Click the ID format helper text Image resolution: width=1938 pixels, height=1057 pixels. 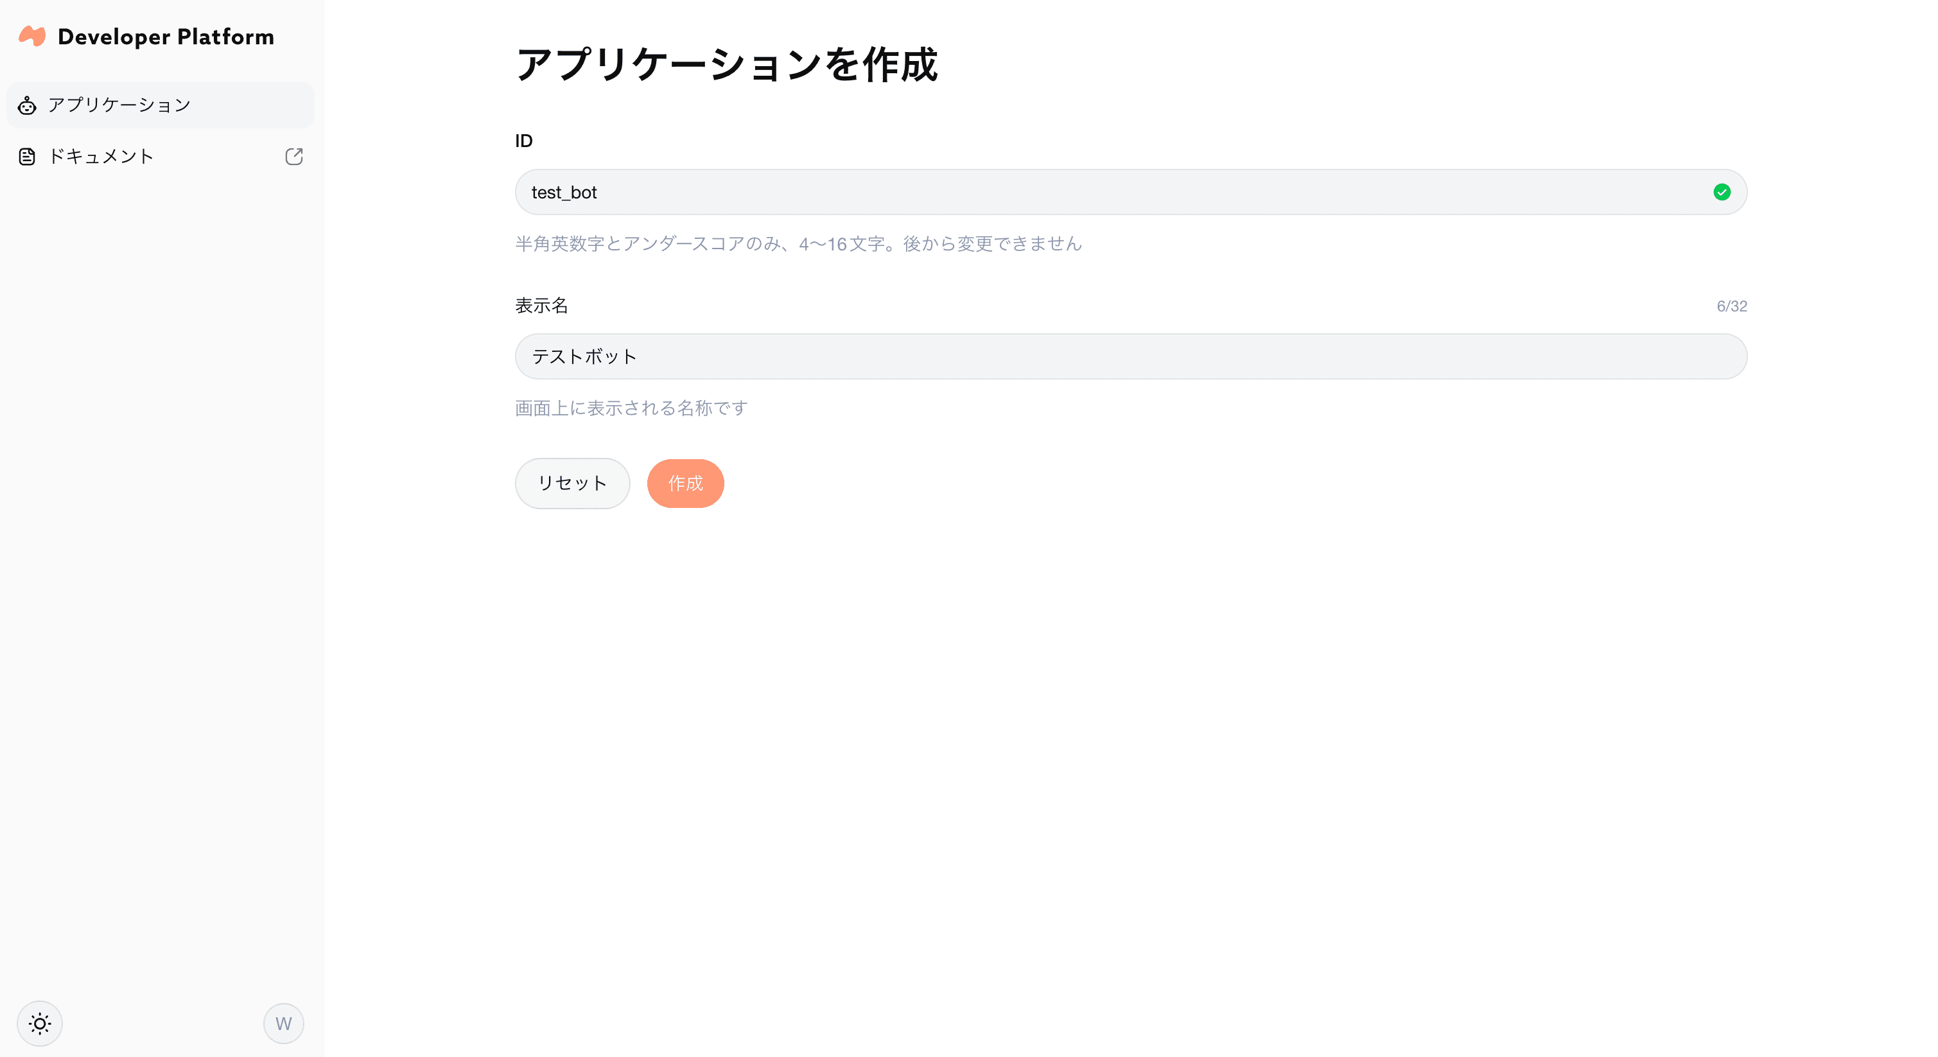[x=798, y=244]
